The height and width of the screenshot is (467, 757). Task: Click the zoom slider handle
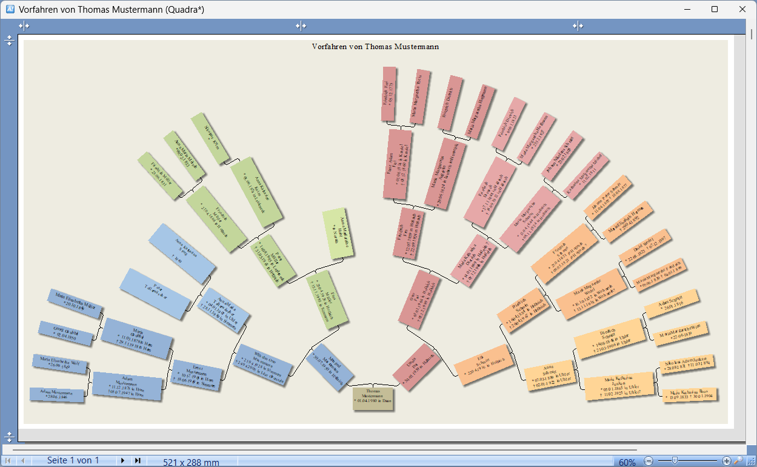674,462
